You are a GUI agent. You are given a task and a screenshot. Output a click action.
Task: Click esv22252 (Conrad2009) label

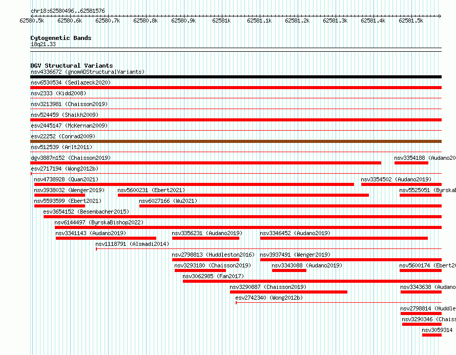point(63,136)
